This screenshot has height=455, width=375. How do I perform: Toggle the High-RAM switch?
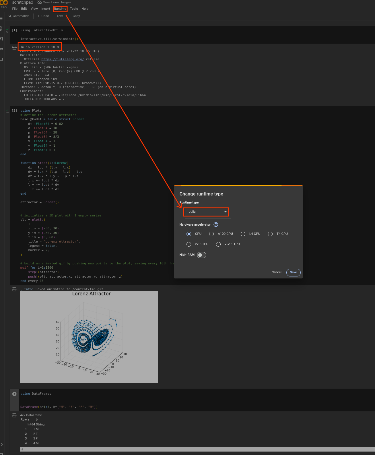202,255
